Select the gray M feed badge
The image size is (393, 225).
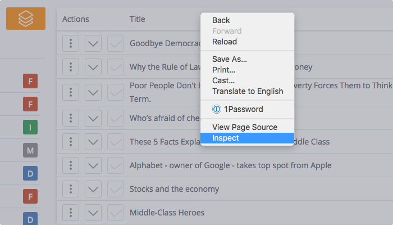[30, 150]
